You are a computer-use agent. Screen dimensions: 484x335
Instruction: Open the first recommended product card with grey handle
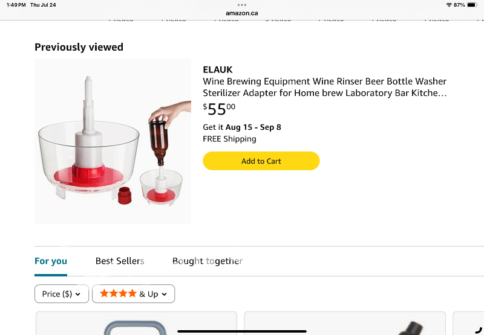[136, 324]
